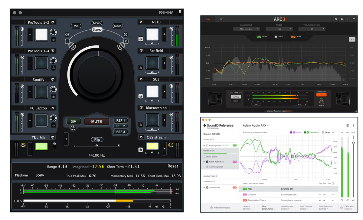The image size is (363, 220).
Task: Click SoundID output volume slider handle
Action: point(353,143)
